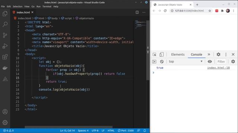Click the errors and warnings status item
This screenshot has height=133, width=238.
click(x=9, y=130)
